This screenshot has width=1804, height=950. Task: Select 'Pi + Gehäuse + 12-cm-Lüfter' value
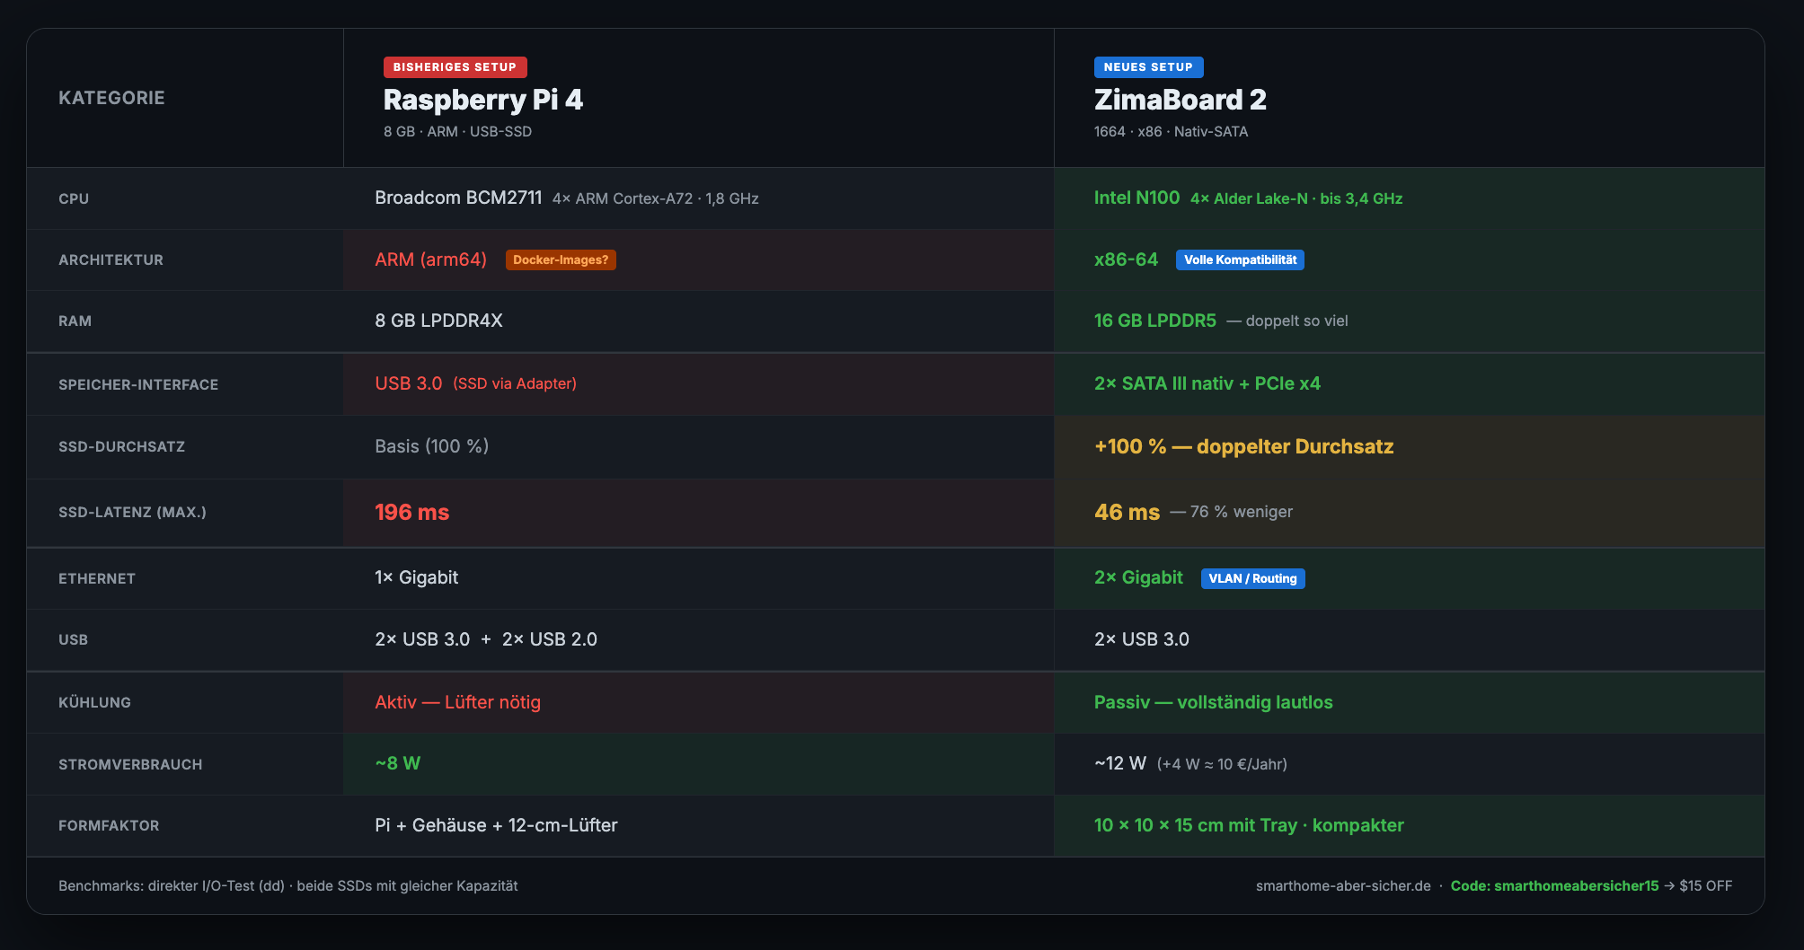coord(496,825)
